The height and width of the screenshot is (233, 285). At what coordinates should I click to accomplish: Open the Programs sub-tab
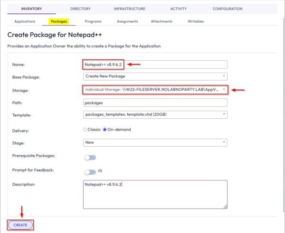(x=93, y=21)
